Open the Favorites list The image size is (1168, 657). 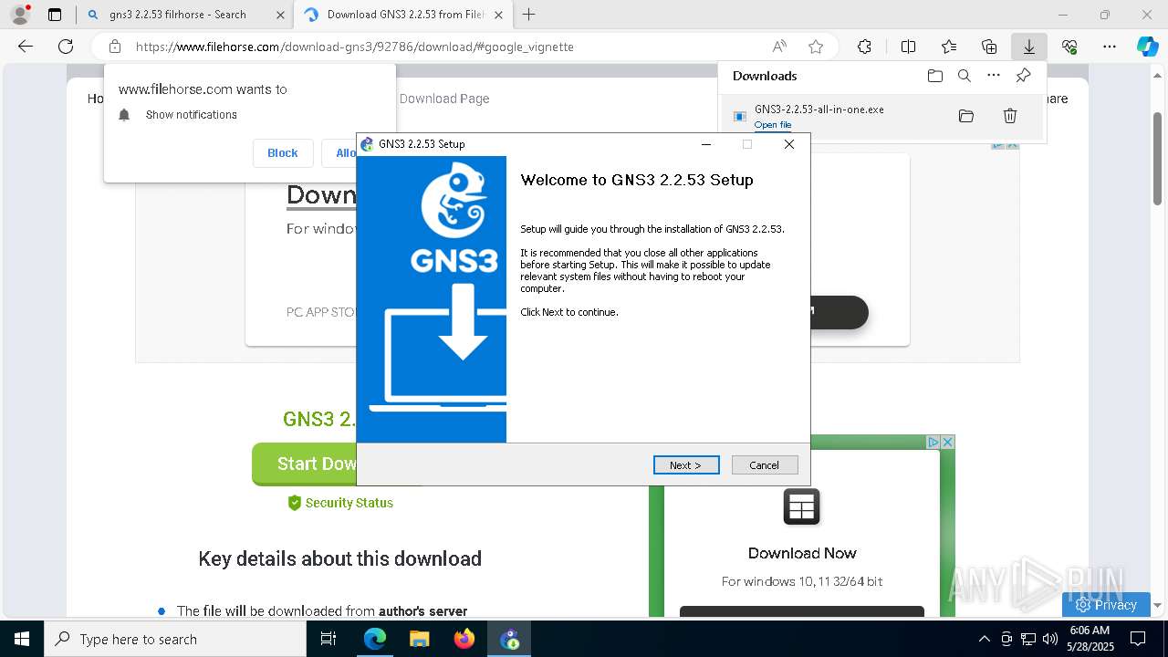949,47
